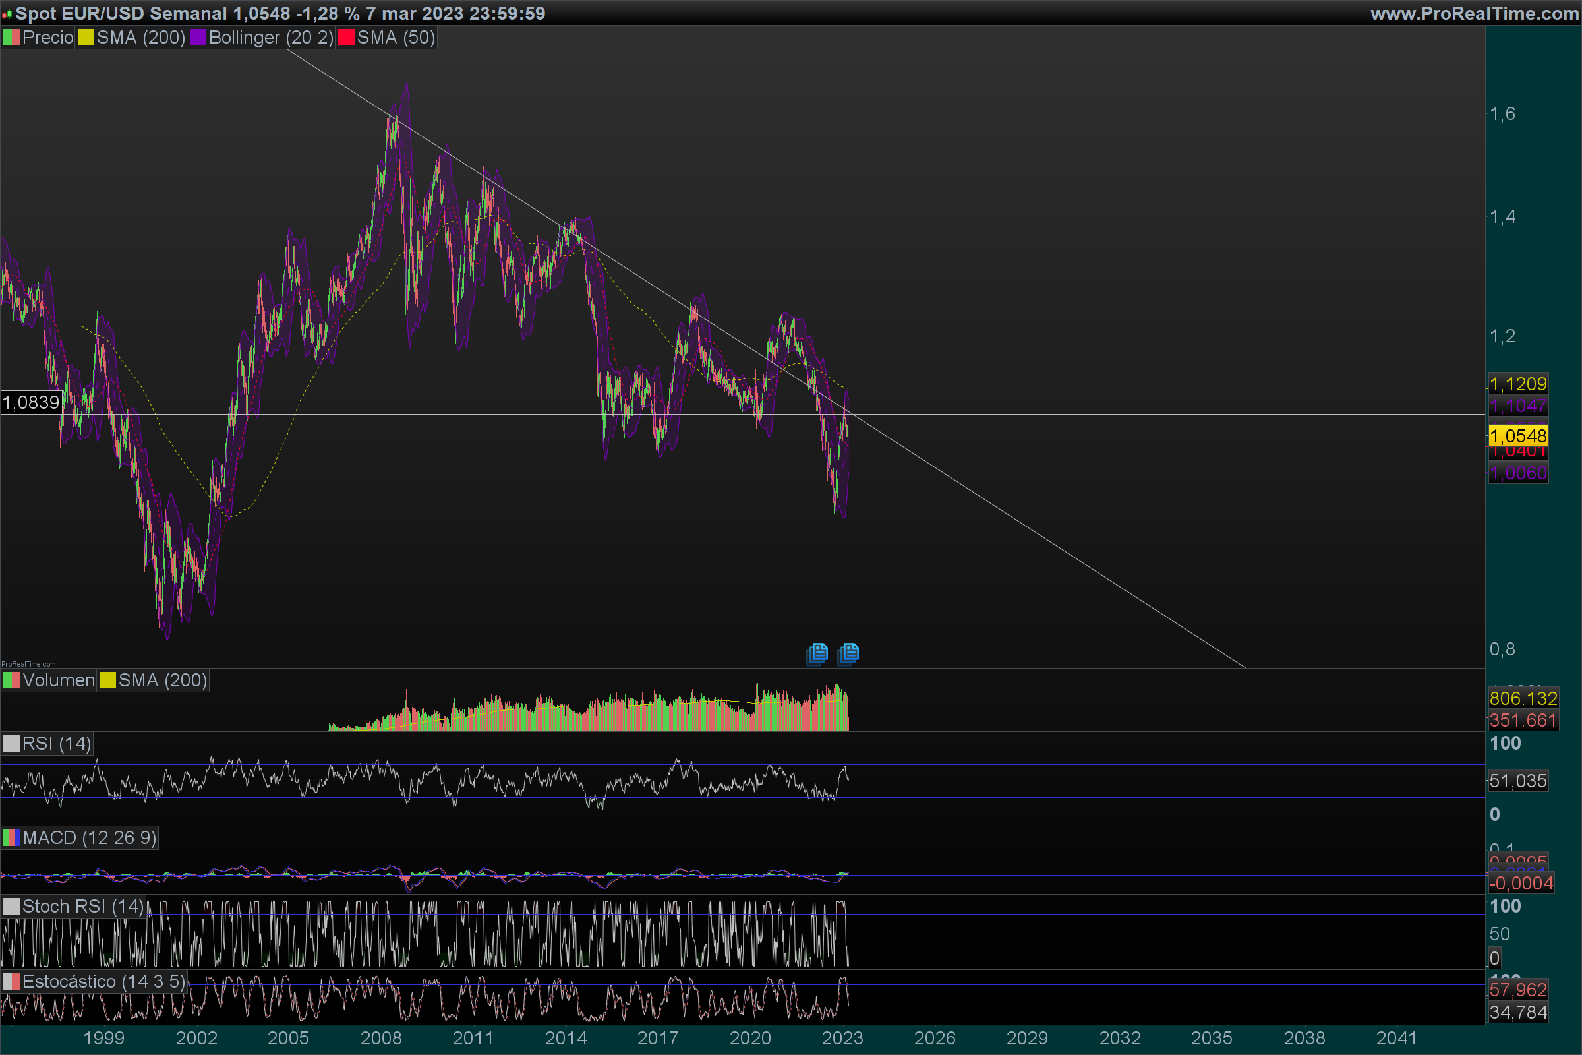Click the red SMA (50) color swatch
Image resolution: width=1582 pixels, height=1055 pixels.
pos(345,38)
